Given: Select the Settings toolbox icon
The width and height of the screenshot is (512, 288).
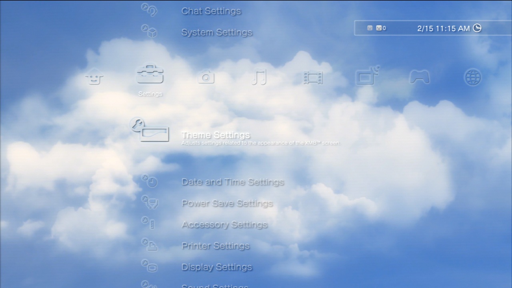Looking at the screenshot, I should click(x=150, y=74).
